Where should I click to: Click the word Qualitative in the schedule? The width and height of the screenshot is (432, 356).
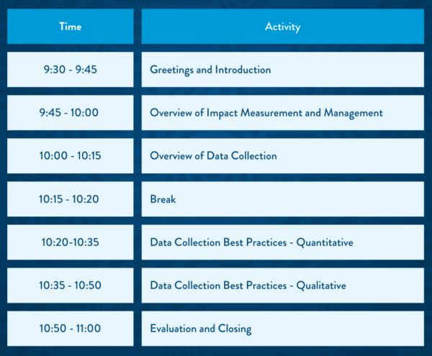(x=321, y=286)
